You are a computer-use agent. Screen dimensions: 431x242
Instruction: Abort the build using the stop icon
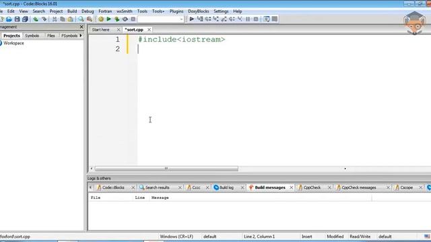pos(133,19)
